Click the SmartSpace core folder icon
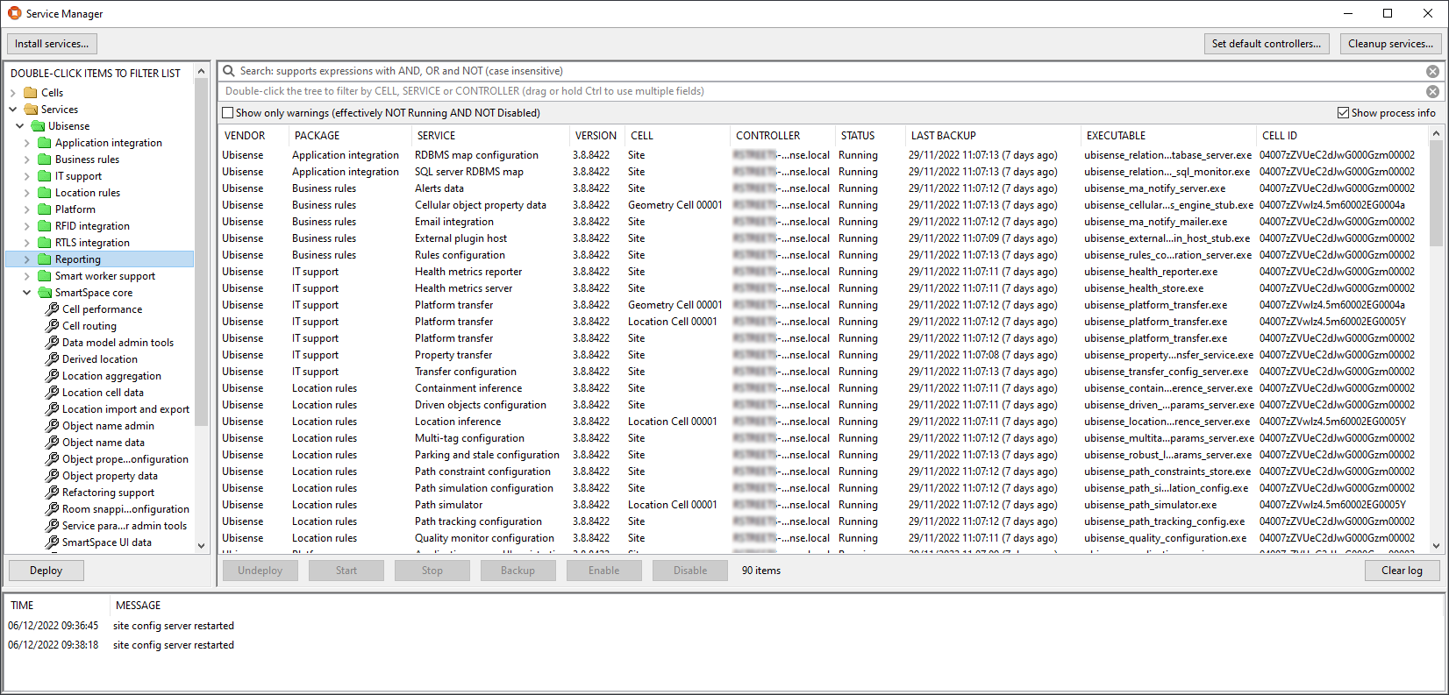The width and height of the screenshot is (1449, 695). pos(45,293)
